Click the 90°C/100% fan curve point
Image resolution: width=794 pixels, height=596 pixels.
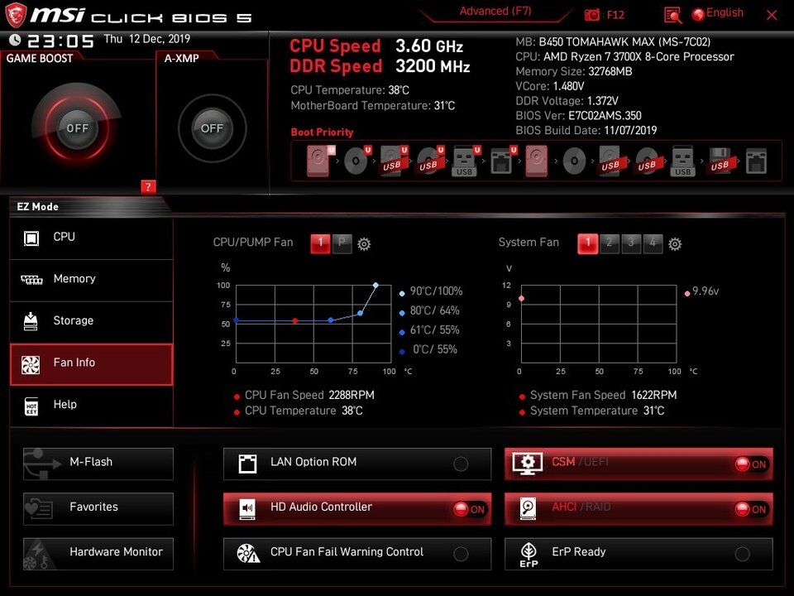pyautogui.click(x=375, y=286)
